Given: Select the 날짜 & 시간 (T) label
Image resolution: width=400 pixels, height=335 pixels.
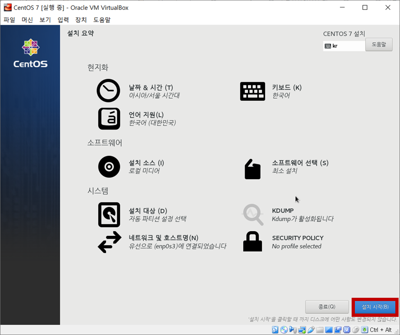Looking at the screenshot, I should click(151, 87).
